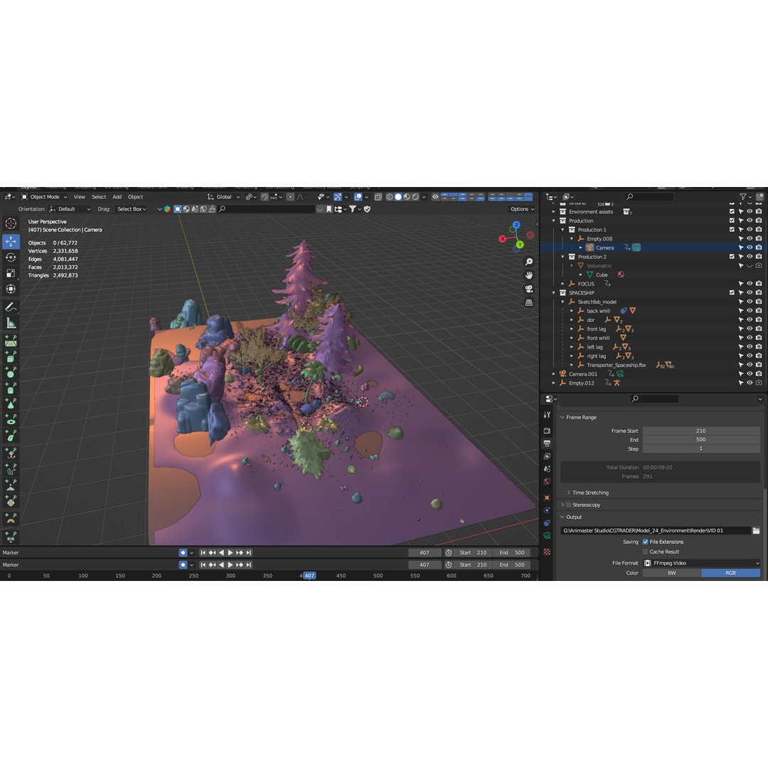Screen dimensions: 768x768
Task: Select the Measure ruler tool
Action: pyautogui.click(x=11, y=324)
